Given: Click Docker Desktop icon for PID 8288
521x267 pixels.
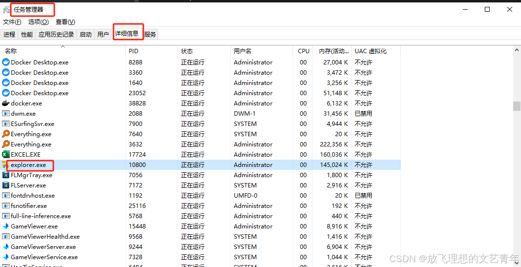Looking at the screenshot, I should pos(6,62).
